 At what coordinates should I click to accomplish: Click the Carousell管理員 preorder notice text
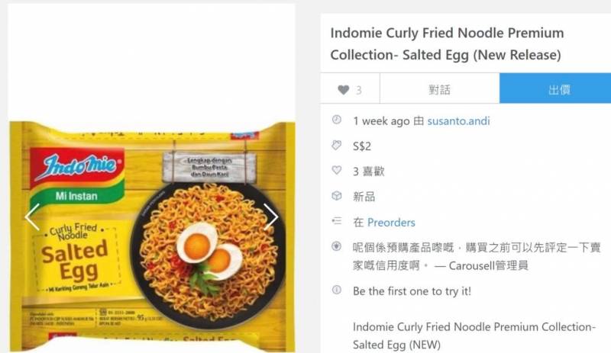(x=477, y=256)
